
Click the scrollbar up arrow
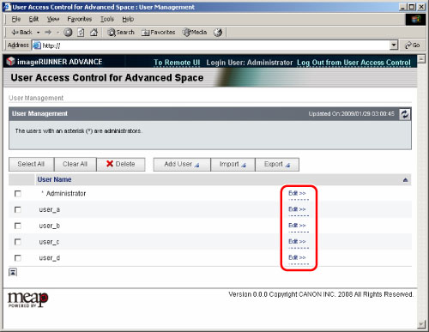point(421,58)
